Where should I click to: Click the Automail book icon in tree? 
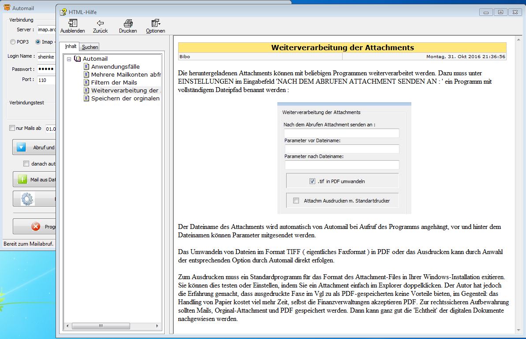[78, 59]
